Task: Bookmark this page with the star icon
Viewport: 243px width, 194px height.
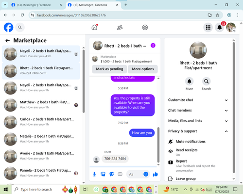Action: tap(217, 15)
